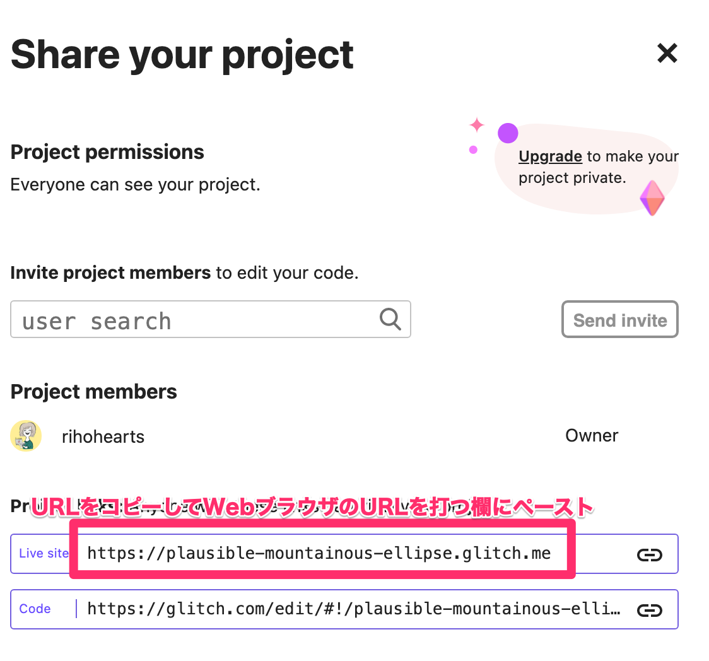This screenshot has width=709, height=661.
Task: Click the rihohearts avatar image
Action: click(x=26, y=436)
